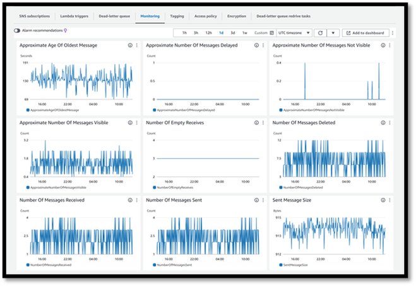Toggle NumberOfMessagesReceived legend series

pyautogui.click(x=49, y=265)
